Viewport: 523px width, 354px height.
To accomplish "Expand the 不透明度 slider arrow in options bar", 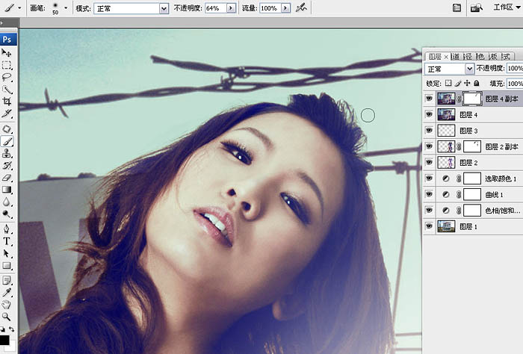I will click(x=230, y=7).
